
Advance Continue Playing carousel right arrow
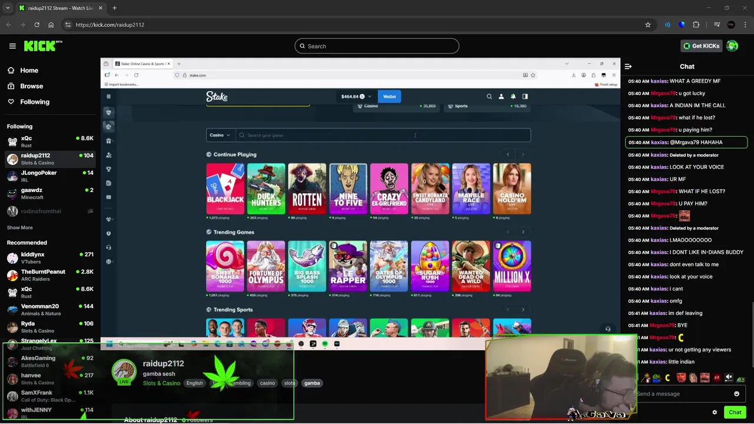click(x=522, y=155)
